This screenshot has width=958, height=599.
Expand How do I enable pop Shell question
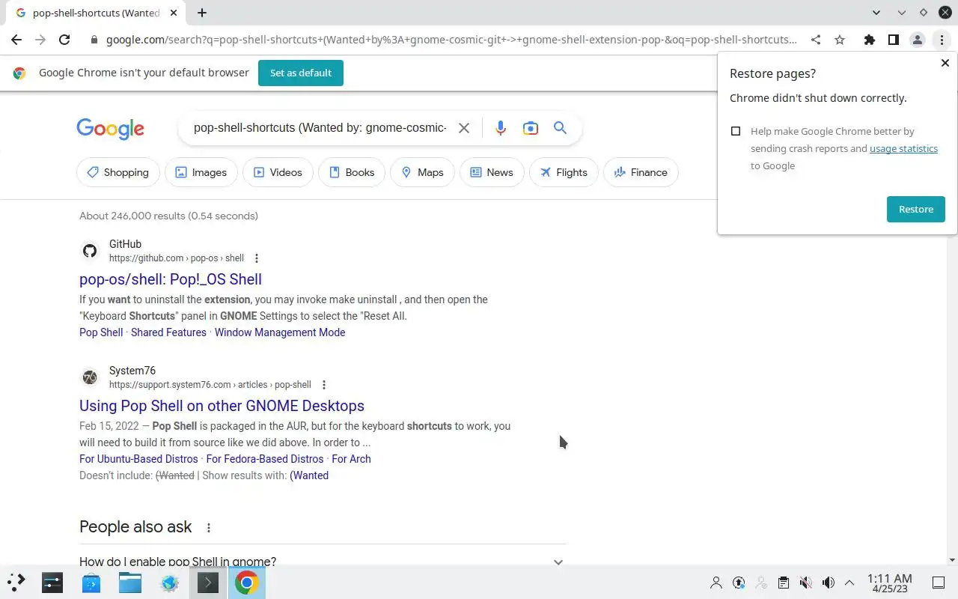coord(323,562)
